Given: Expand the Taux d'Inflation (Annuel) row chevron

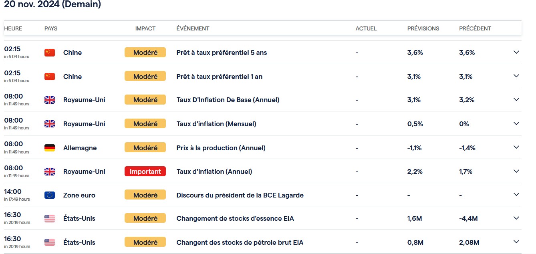Looking at the screenshot, I should pos(516,171).
